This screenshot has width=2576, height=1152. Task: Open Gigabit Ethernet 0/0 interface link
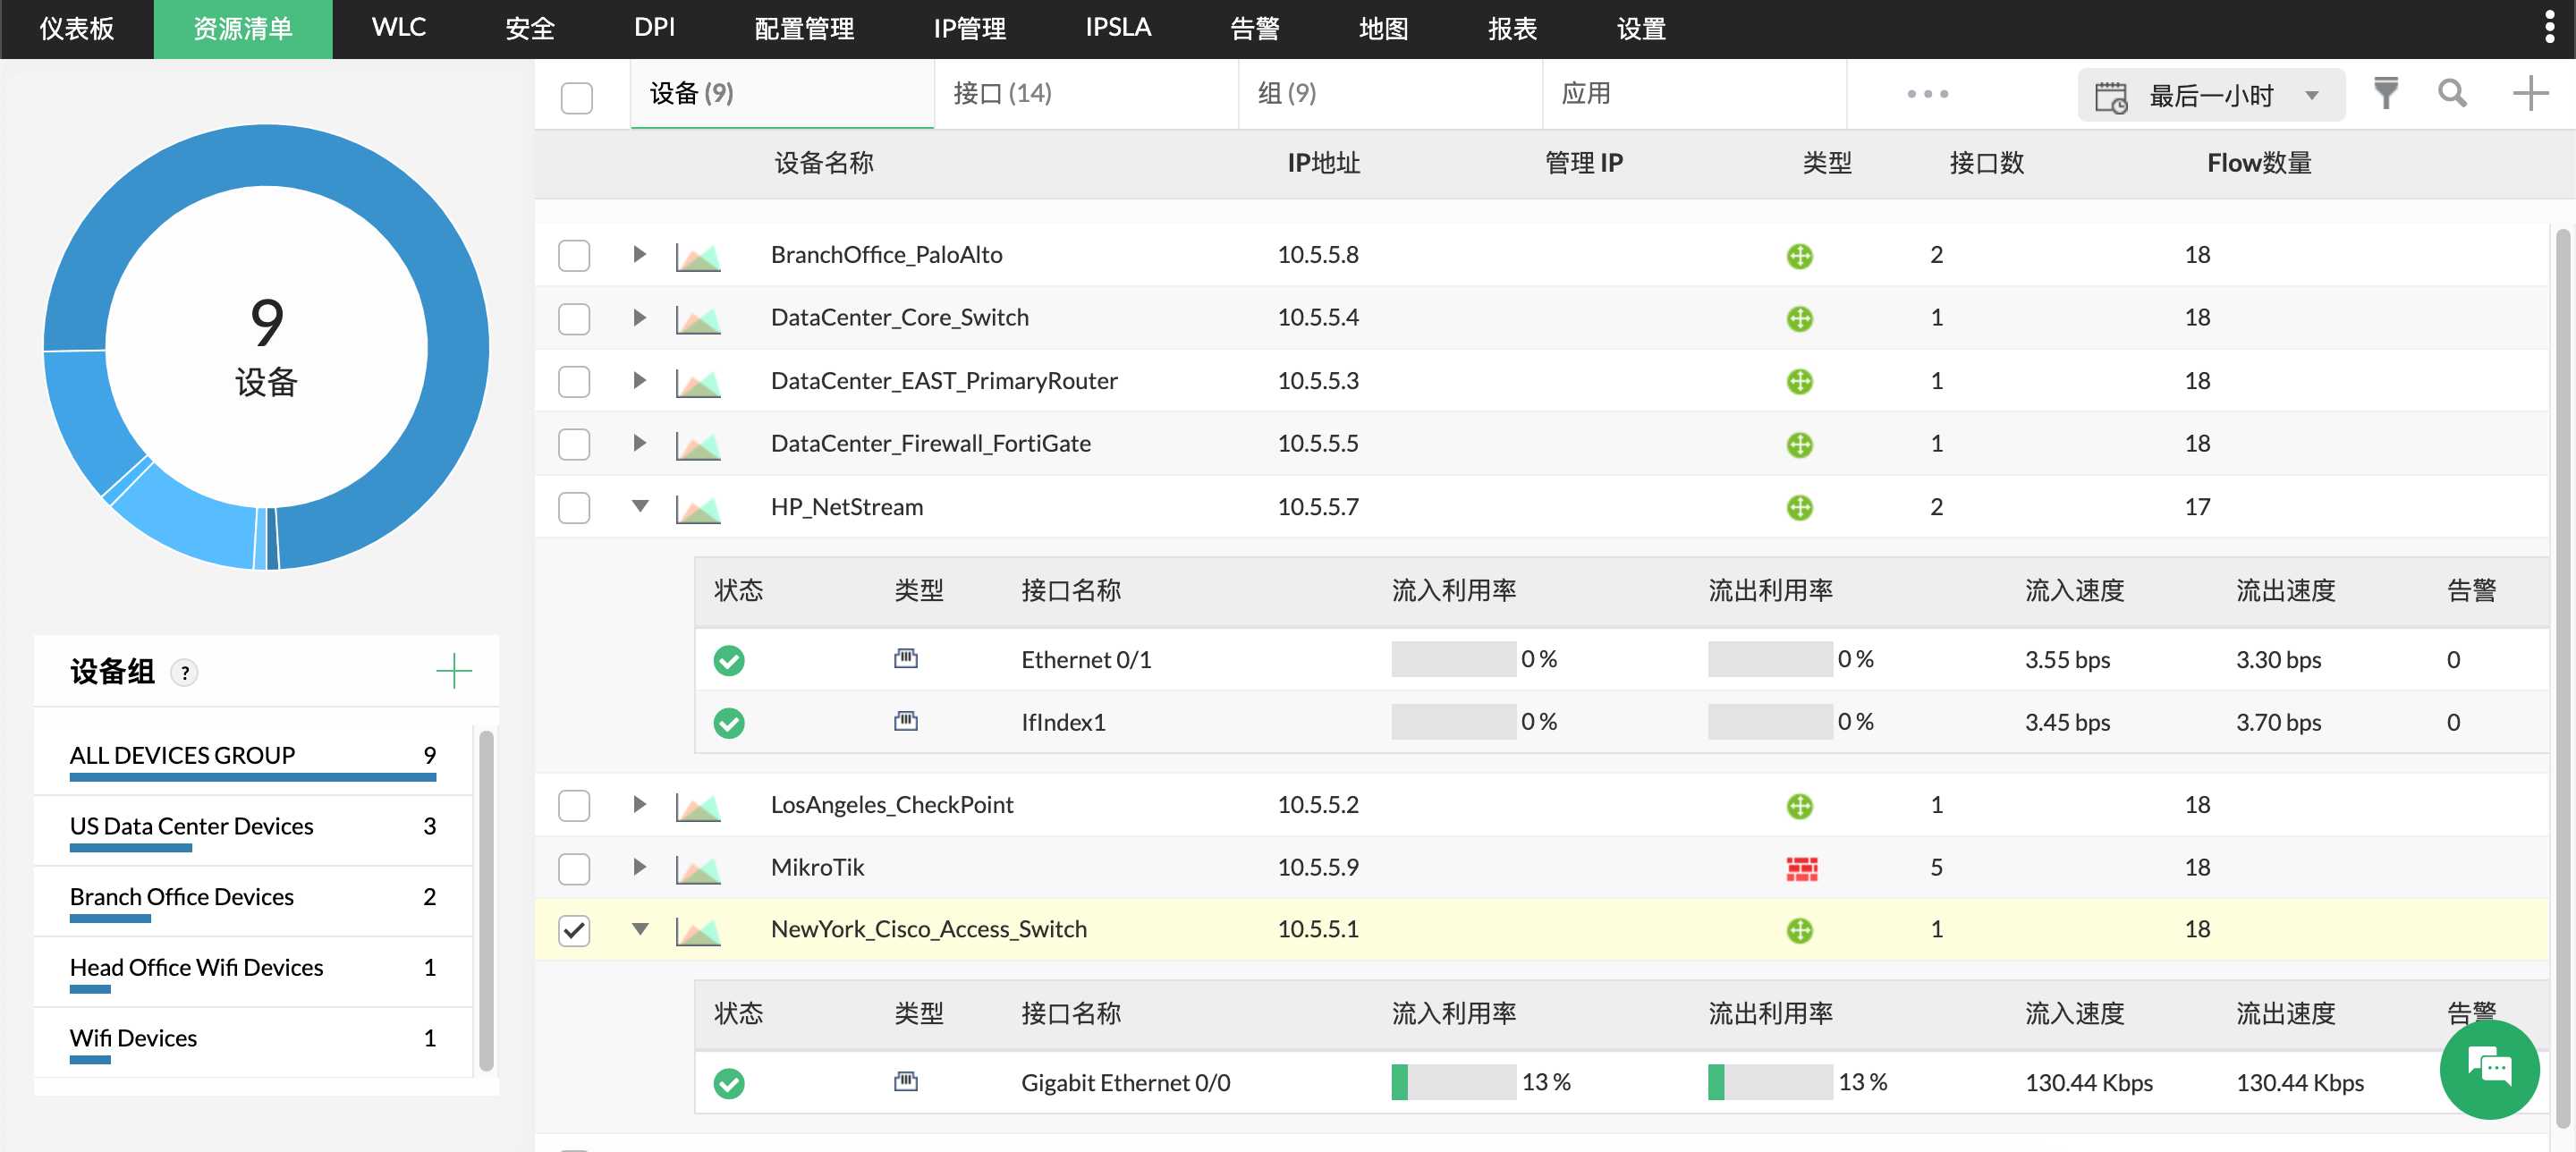click(x=1125, y=1083)
